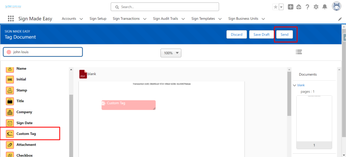Click the Sign made easy logo
Viewport: 346px width, 157px height.
tap(13, 7)
